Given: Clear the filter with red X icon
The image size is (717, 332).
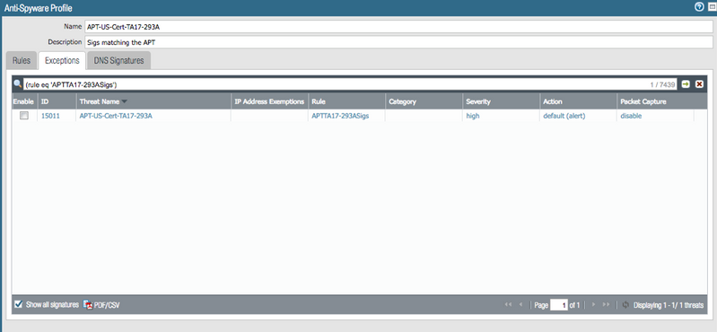Looking at the screenshot, I should point(699,84).
